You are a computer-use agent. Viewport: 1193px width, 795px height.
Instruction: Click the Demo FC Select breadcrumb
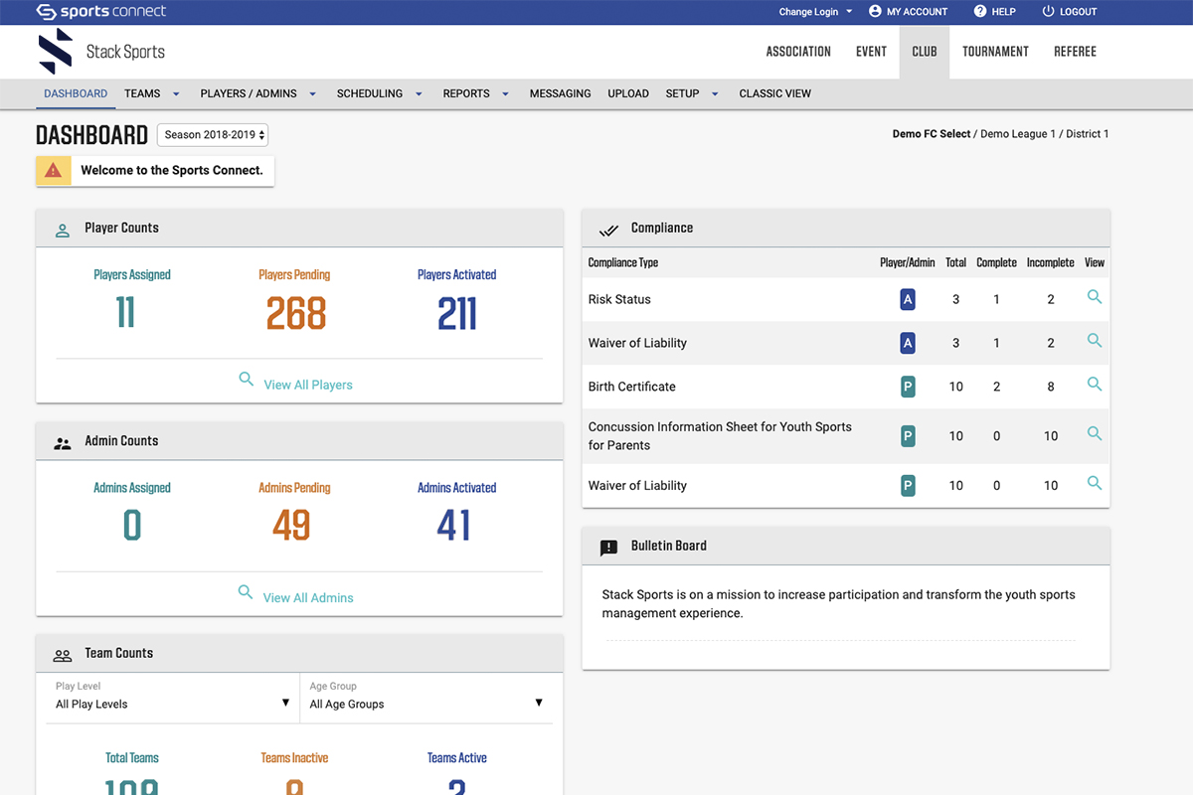tap(932, 134)
